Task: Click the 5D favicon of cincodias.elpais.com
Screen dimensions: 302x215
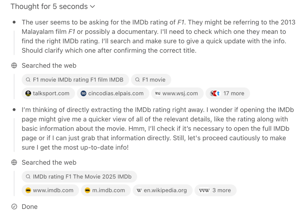Action: 83,93
